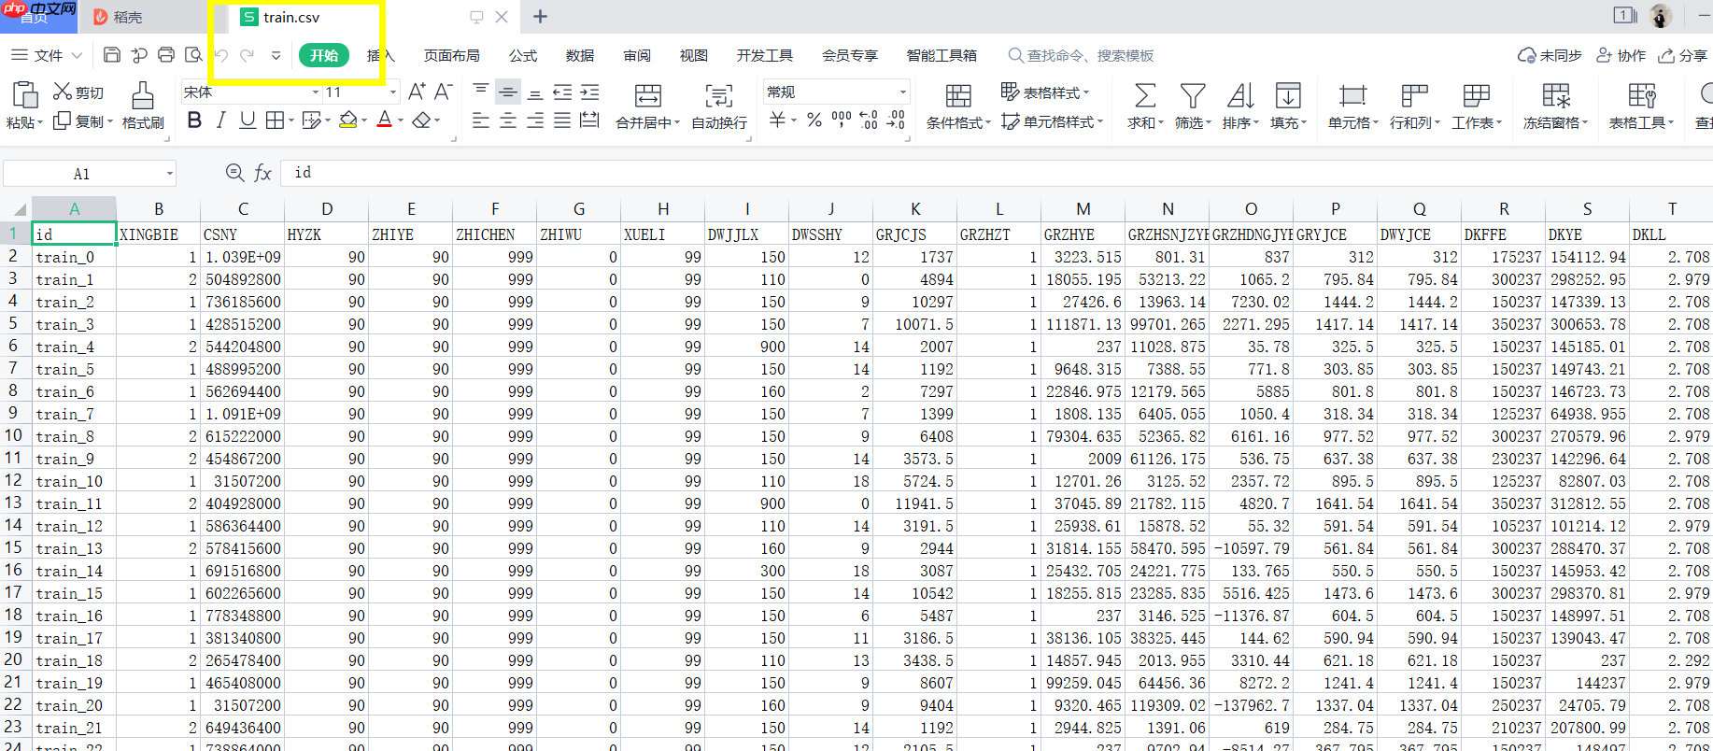Image resolution: width=1713 pixels, height=751 pixels.
Task: Click the Print icon in quick access toolbar
Action: coord(166,55)
